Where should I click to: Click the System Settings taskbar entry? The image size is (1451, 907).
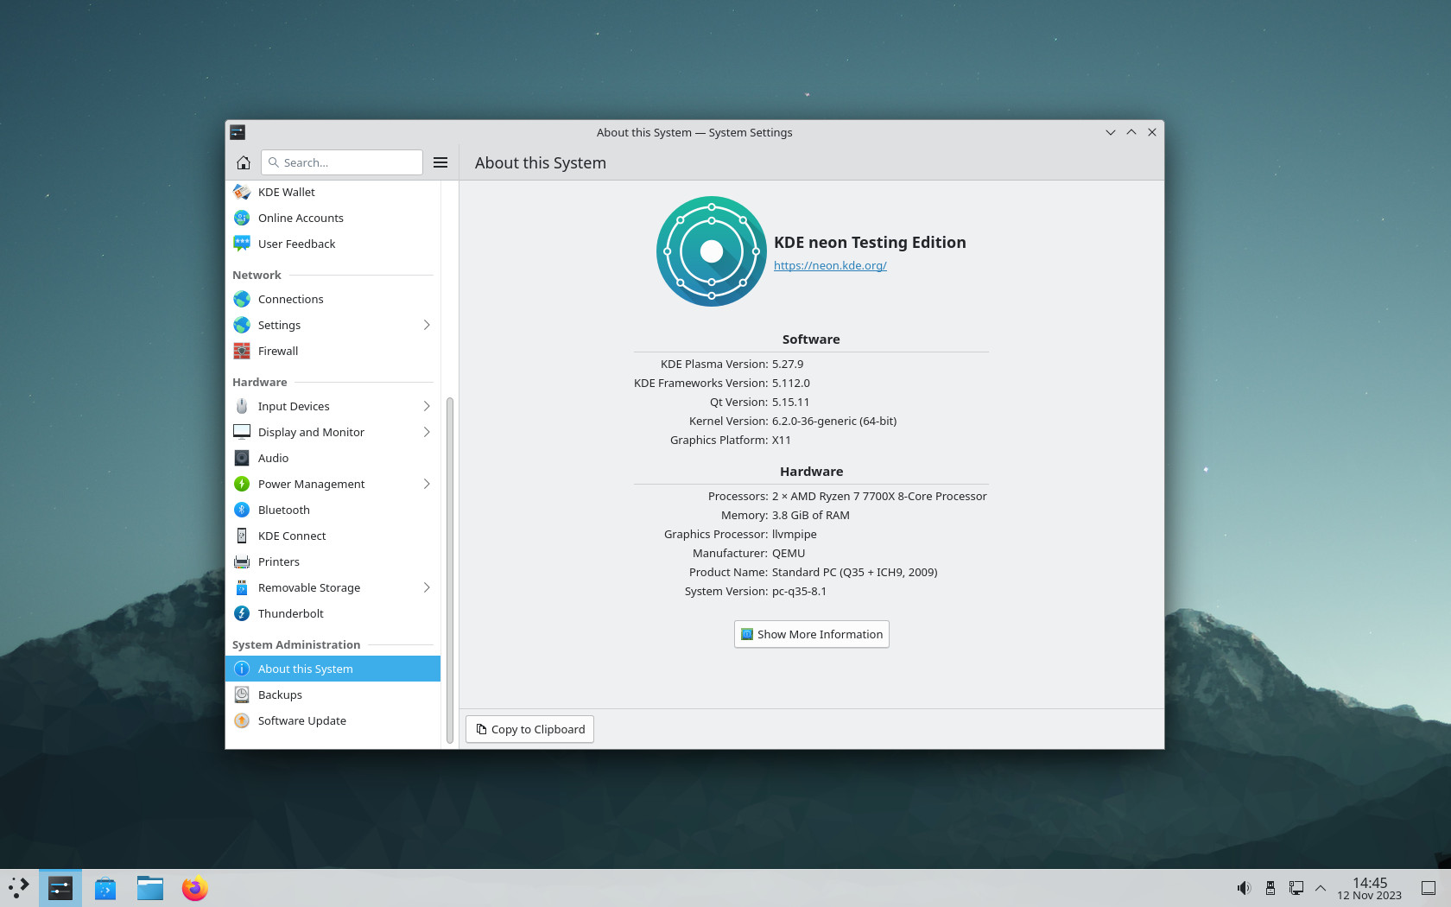tap(60, 888)
